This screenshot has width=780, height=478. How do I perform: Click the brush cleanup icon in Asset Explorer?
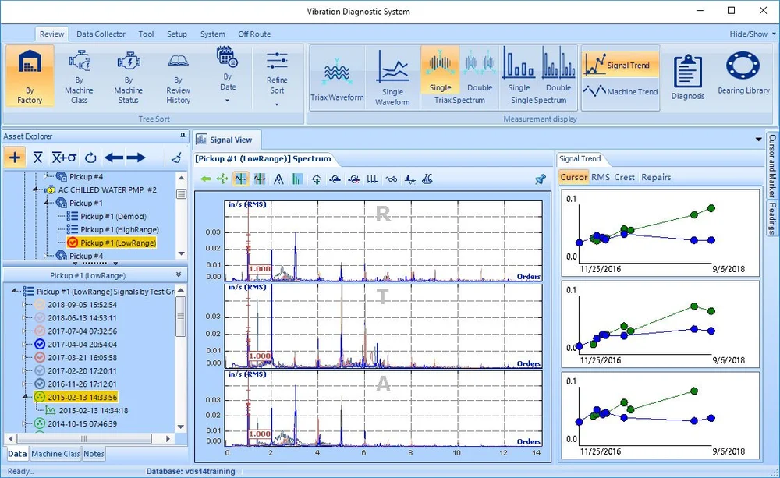pos(175,158)
